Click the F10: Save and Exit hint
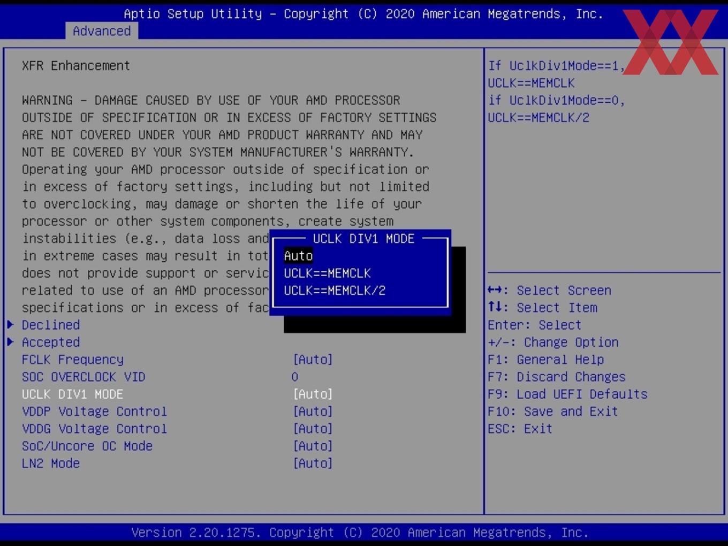The image size is (728, 546). (x=553, y=412)
